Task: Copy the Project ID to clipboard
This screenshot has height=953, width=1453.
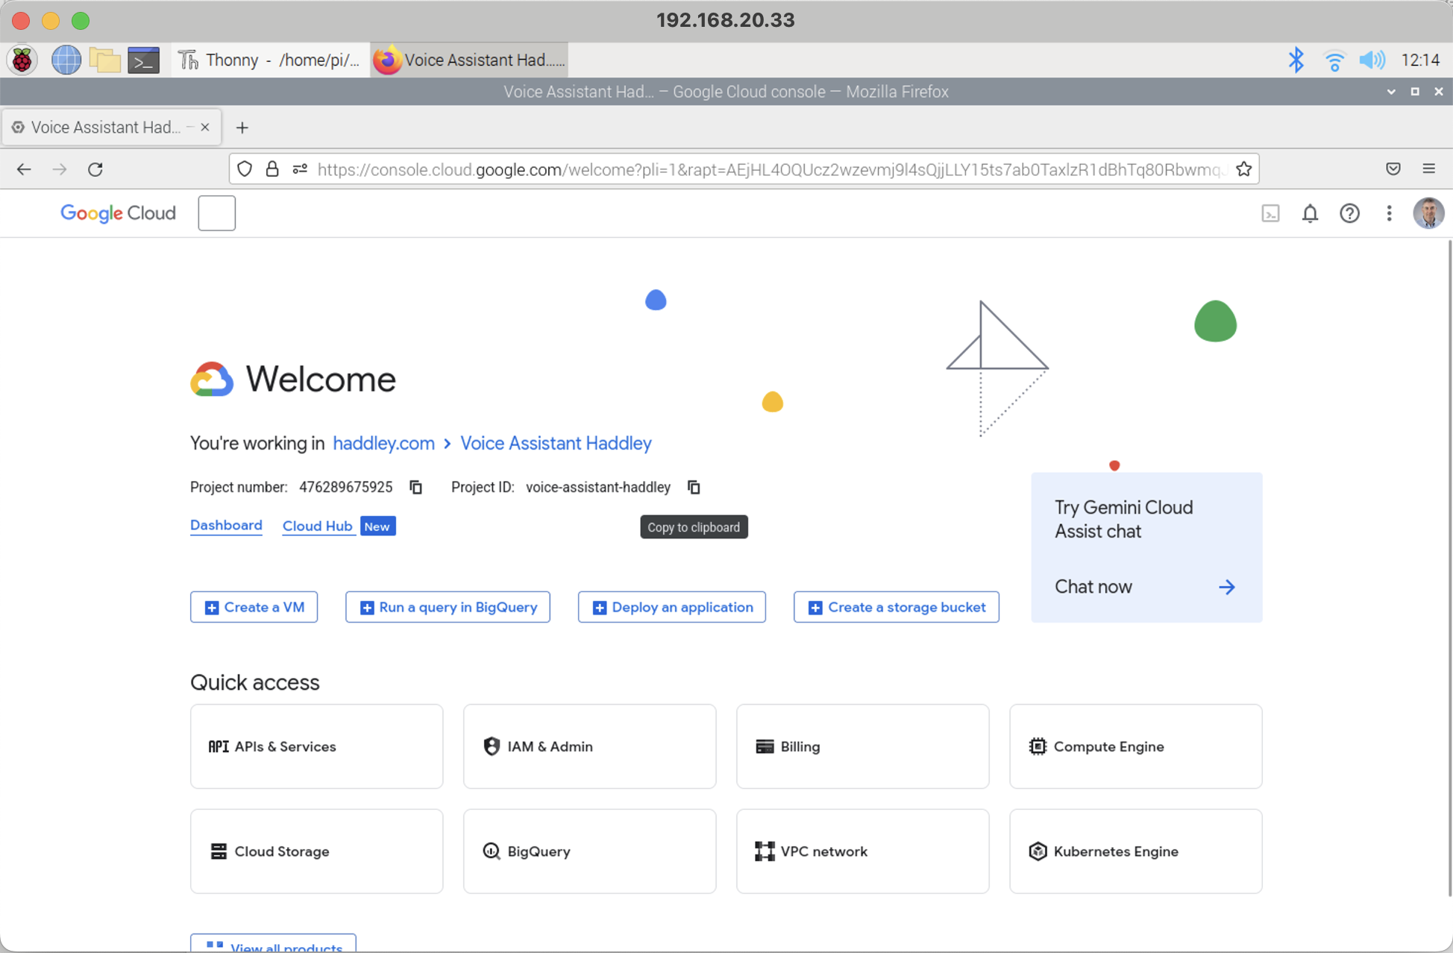Action: click(694, 487)
